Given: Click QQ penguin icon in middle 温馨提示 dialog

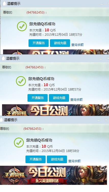Looking at the screenshot, I should pyautogui.click(x=3, y=58).
